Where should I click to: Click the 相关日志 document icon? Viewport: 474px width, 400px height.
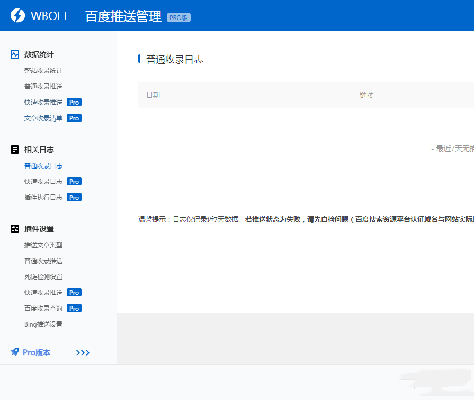pyautogui.click(x=15, y=150)
